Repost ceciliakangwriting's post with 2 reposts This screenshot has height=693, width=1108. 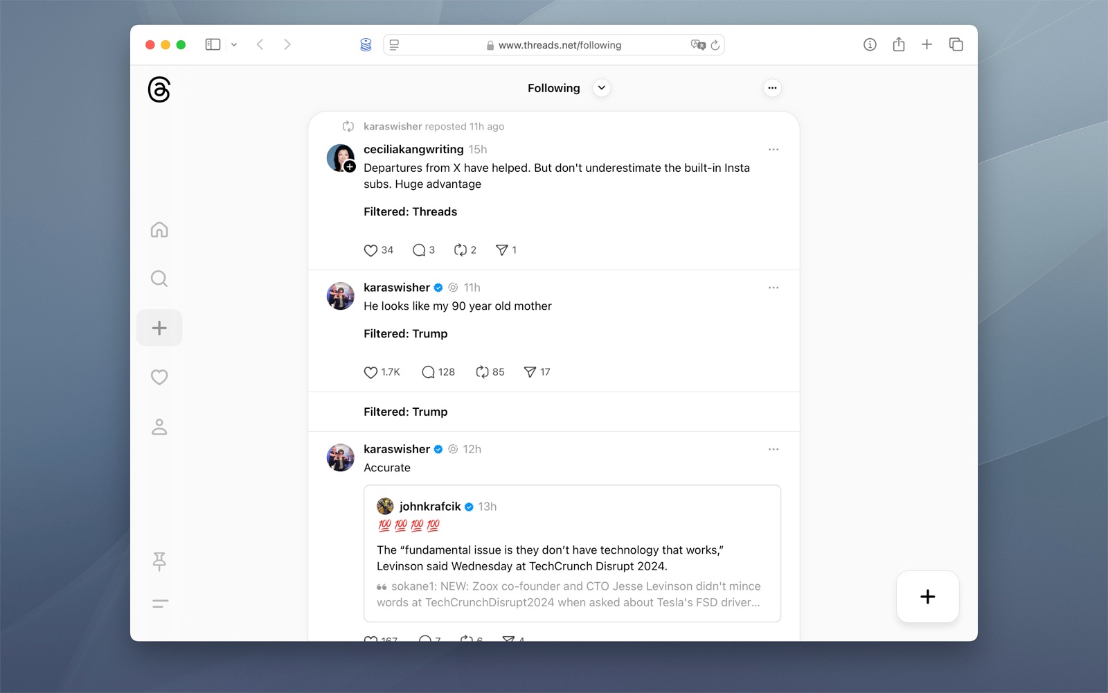[x=465, y=250]
